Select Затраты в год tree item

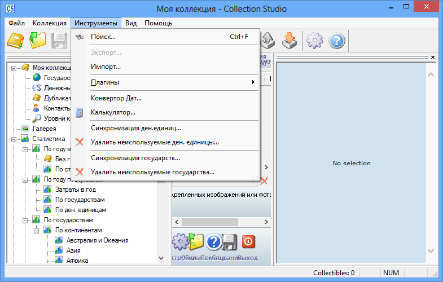(x=76, y=190)
